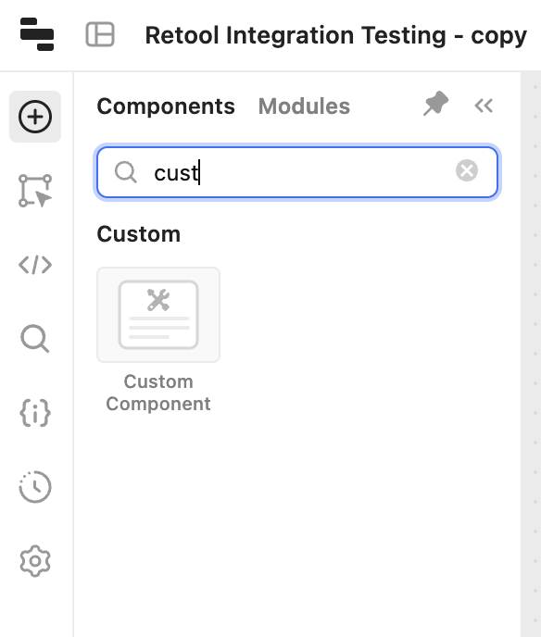541x637 pixels.
Task: Click the Custom section heading
Action: click(x=139, y=234)
